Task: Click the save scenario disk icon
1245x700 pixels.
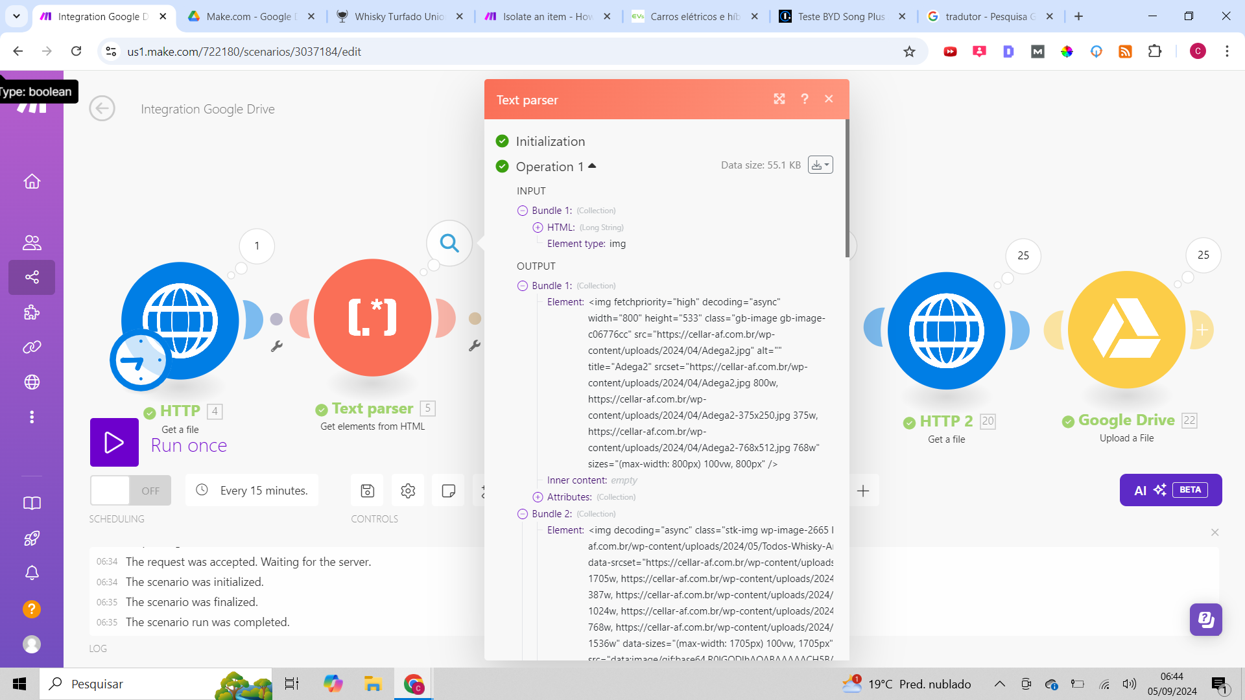Action: point(367,491)
